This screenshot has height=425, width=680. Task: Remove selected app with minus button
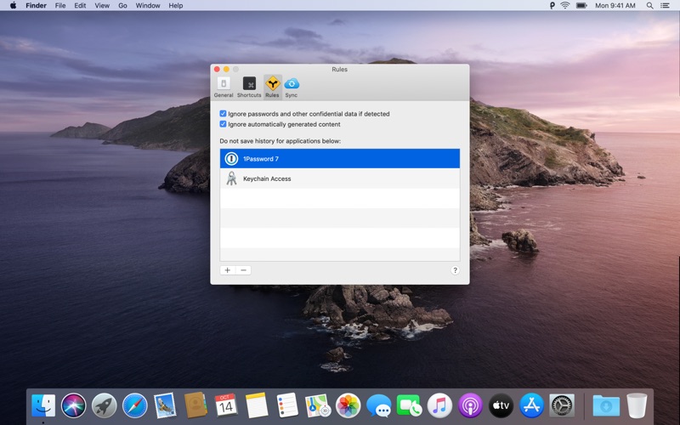click(x=243, y=270)
